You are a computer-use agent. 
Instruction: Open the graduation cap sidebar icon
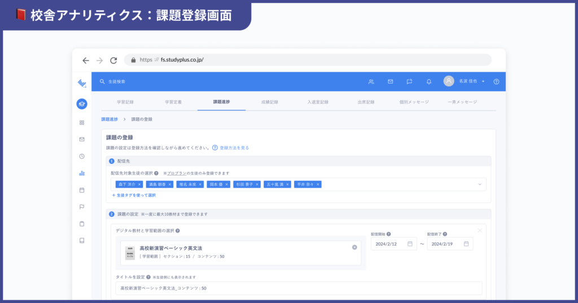(82, 104)
